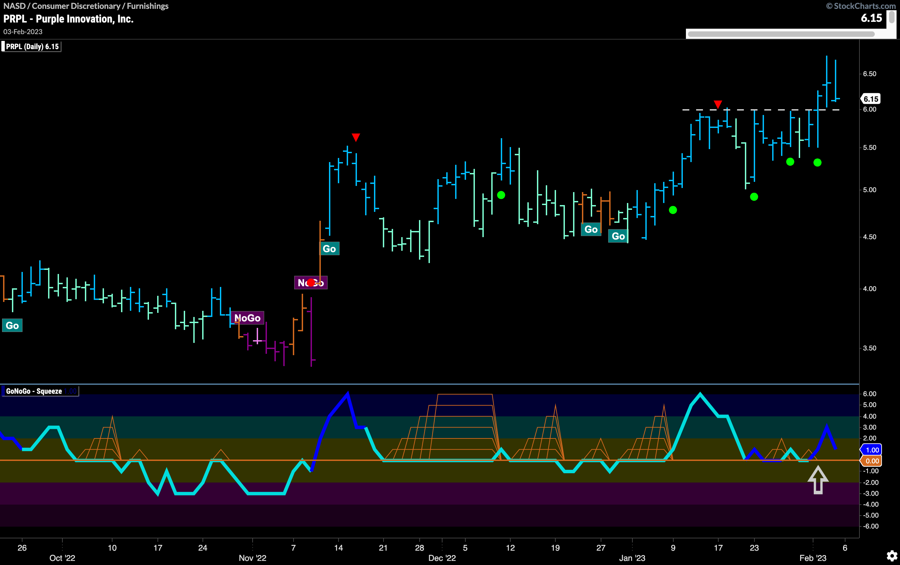
Task: Click the NoGo label near late October
Action: point(247,318)
